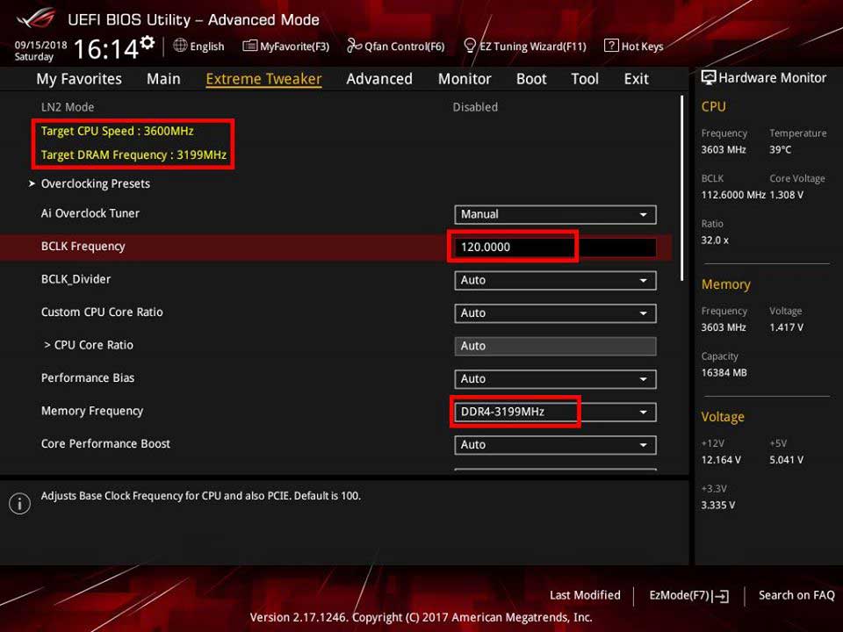Click the Qfan Control fan icon
The width and height of the screenshot is (843, 632).
tap(354, 46)
